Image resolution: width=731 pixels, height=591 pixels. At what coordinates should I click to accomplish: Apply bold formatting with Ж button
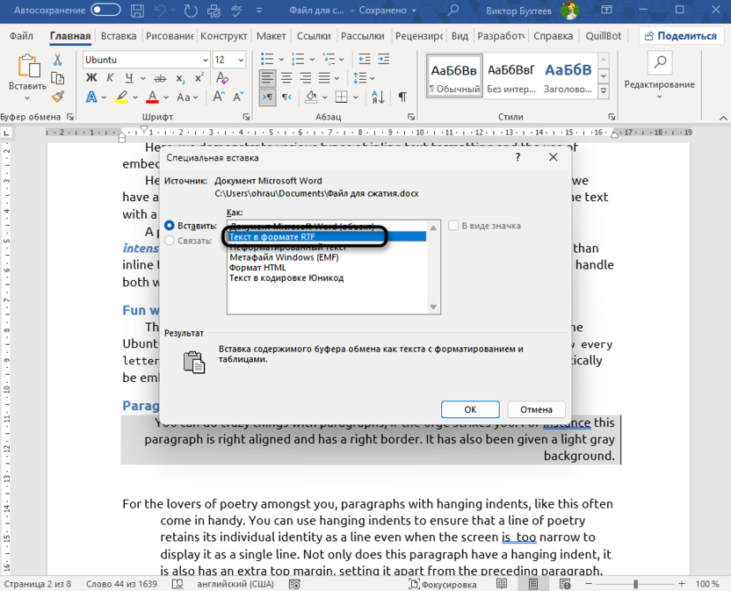[x=91, y=78]
